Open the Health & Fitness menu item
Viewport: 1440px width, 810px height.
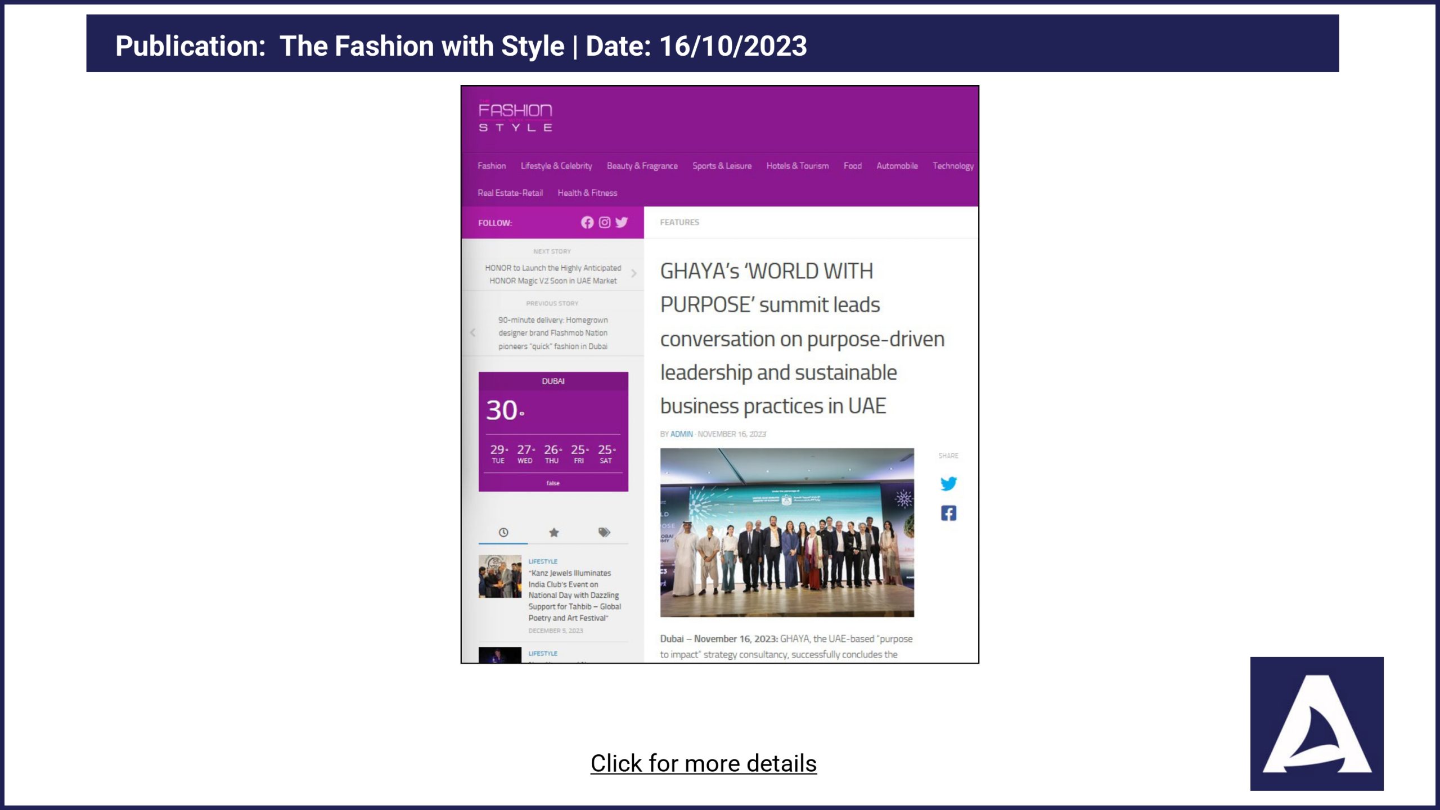coord(587,193)
